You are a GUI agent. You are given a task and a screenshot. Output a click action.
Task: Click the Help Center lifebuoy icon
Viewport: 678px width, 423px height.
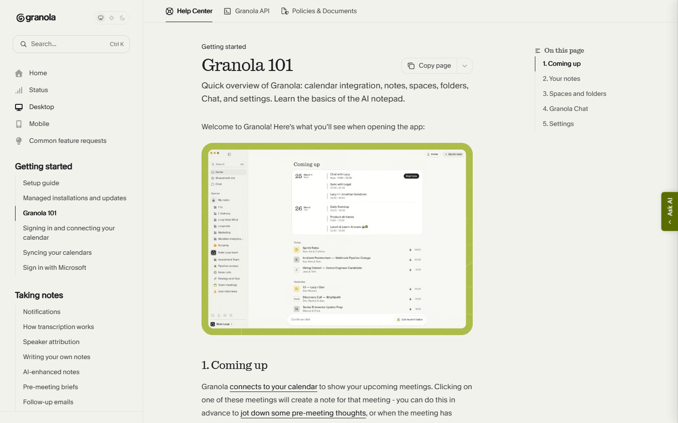pos(169,11)
